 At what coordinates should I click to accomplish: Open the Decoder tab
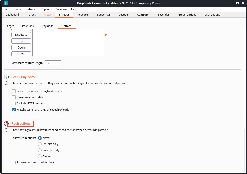point(123,15)
